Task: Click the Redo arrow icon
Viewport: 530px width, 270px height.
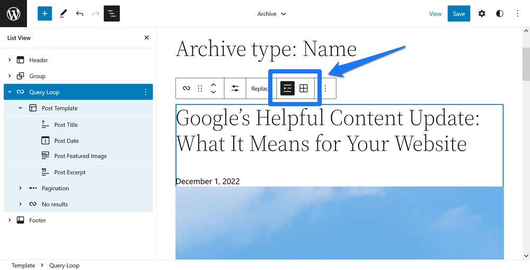Action: tap(95, 14)
